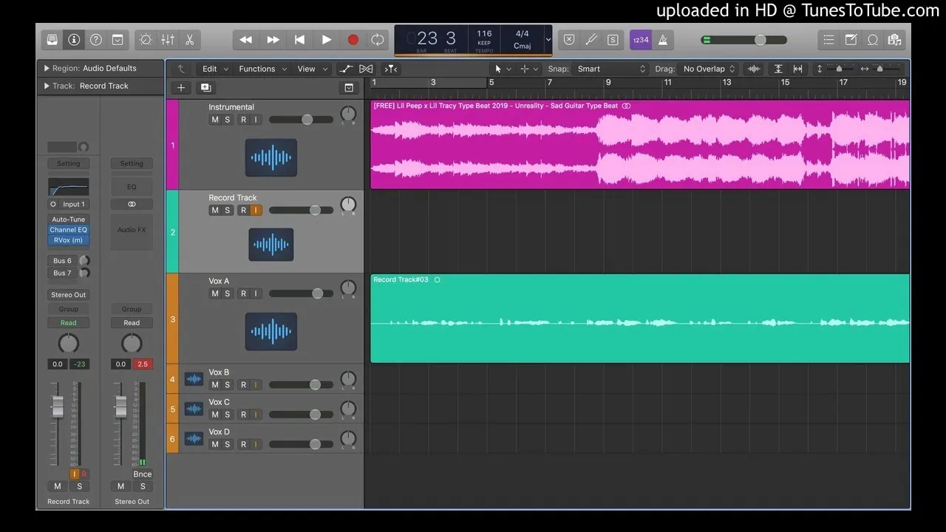
Task: Toggle the Inspector button
Action: pos(74,40)
